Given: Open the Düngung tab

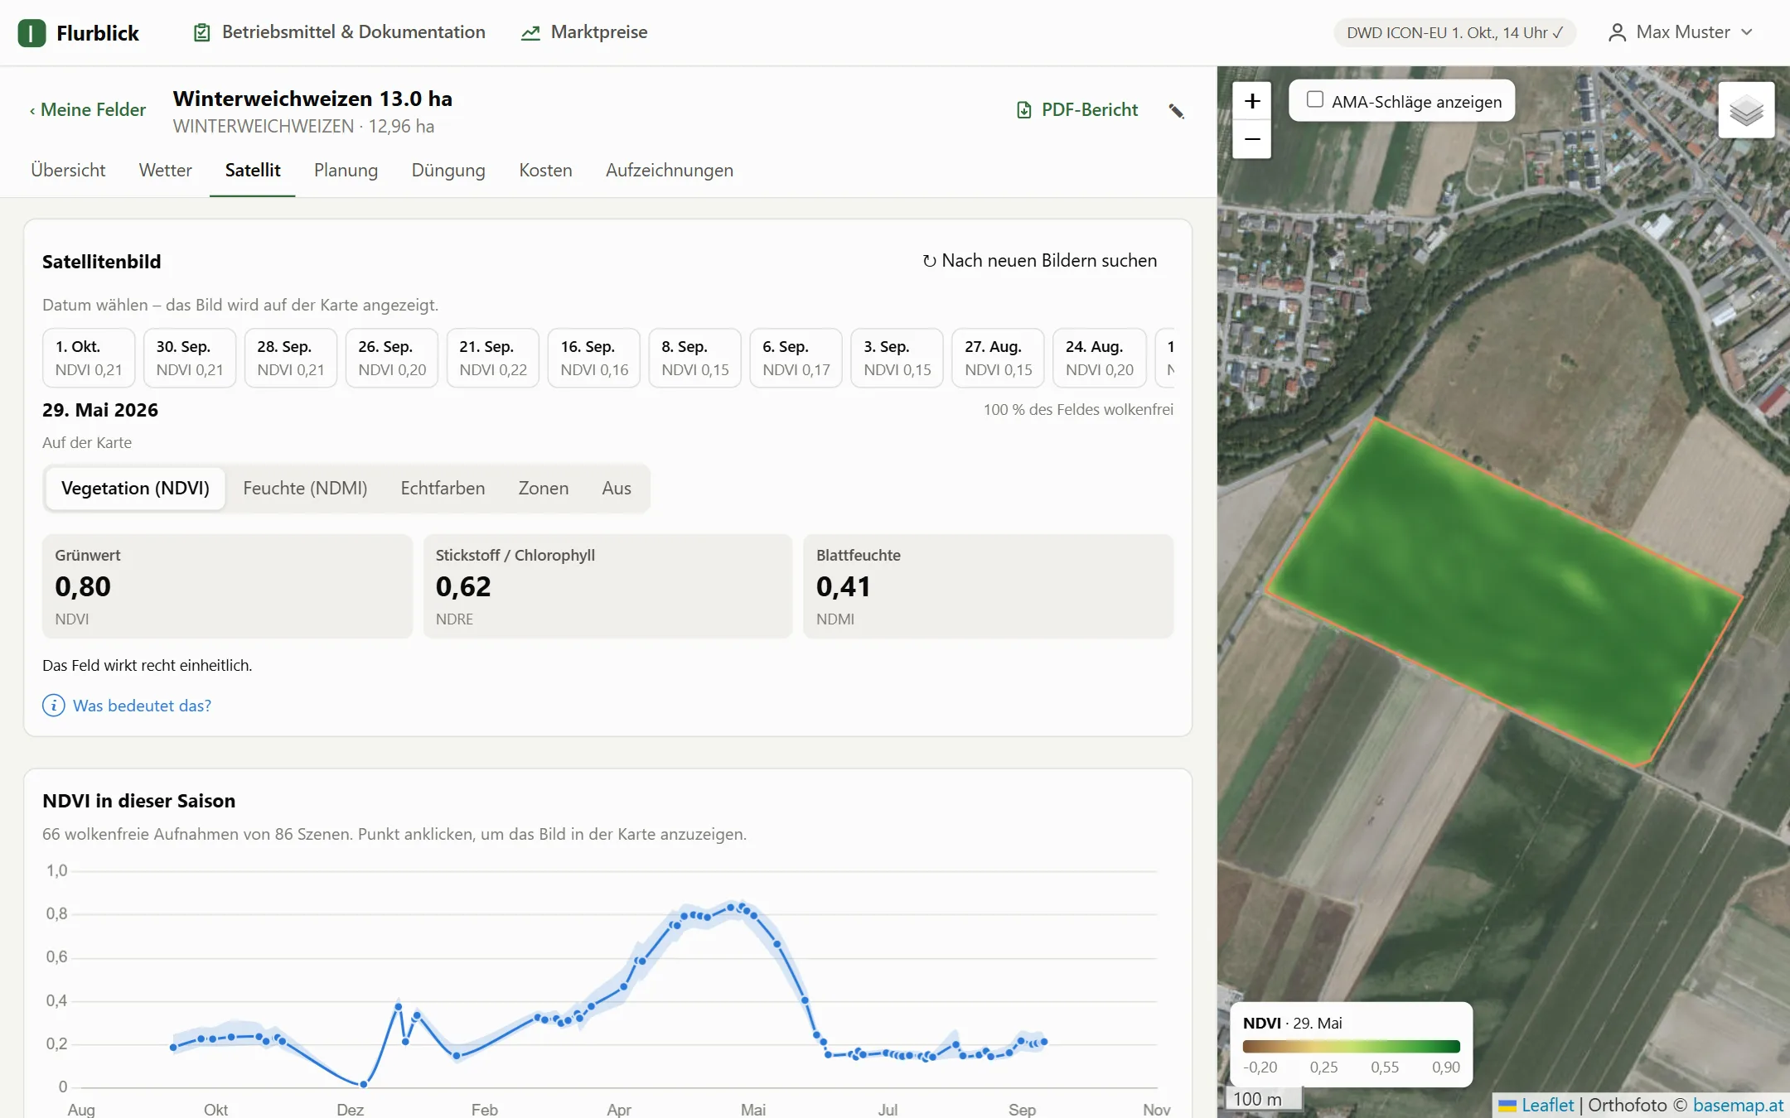Looking at the screenshot, I should [448, 170].
